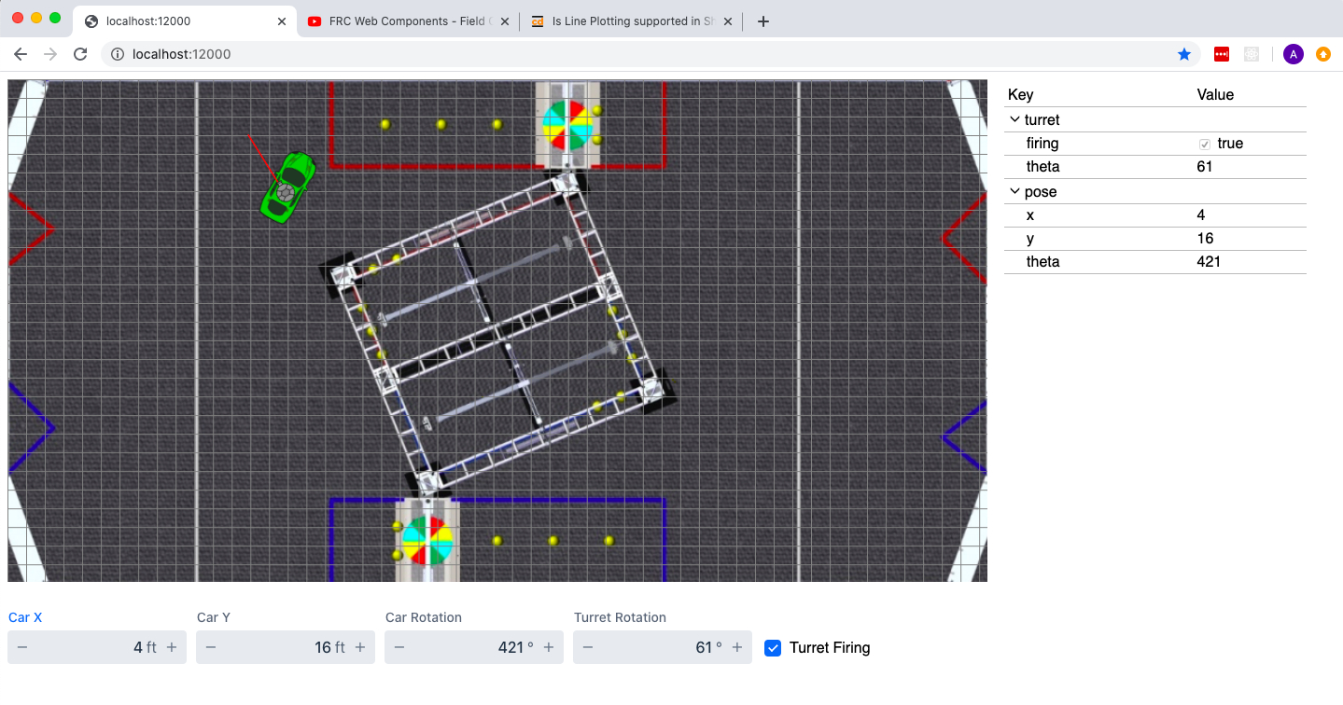Increase Car X value with plus

tap(172, 647)
